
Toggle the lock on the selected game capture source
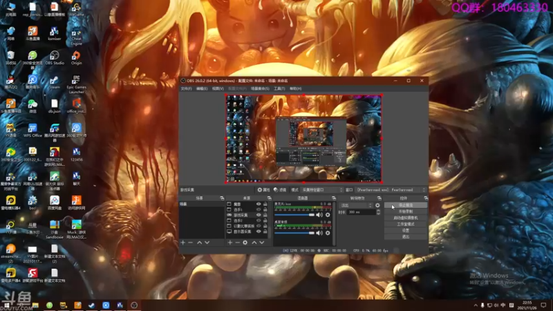coord(265,215)
